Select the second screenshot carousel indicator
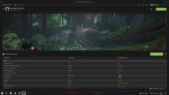This screenshot has height=95, width=169. tap(84, 49)
